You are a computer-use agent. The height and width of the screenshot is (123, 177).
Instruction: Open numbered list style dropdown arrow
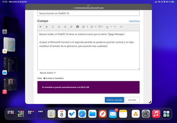coord(87,27)
